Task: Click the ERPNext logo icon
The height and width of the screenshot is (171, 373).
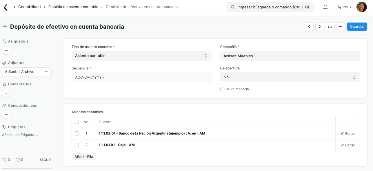Action: (6, 7)
